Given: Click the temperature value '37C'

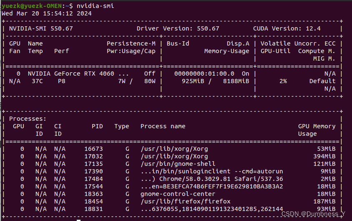Looking at the screenshot, I should point(37,81).
